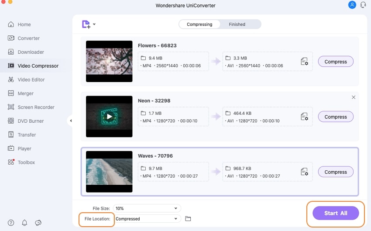Screen dimensions: 371x231
Task: Switch to the Finished tab
Action: 237,24
